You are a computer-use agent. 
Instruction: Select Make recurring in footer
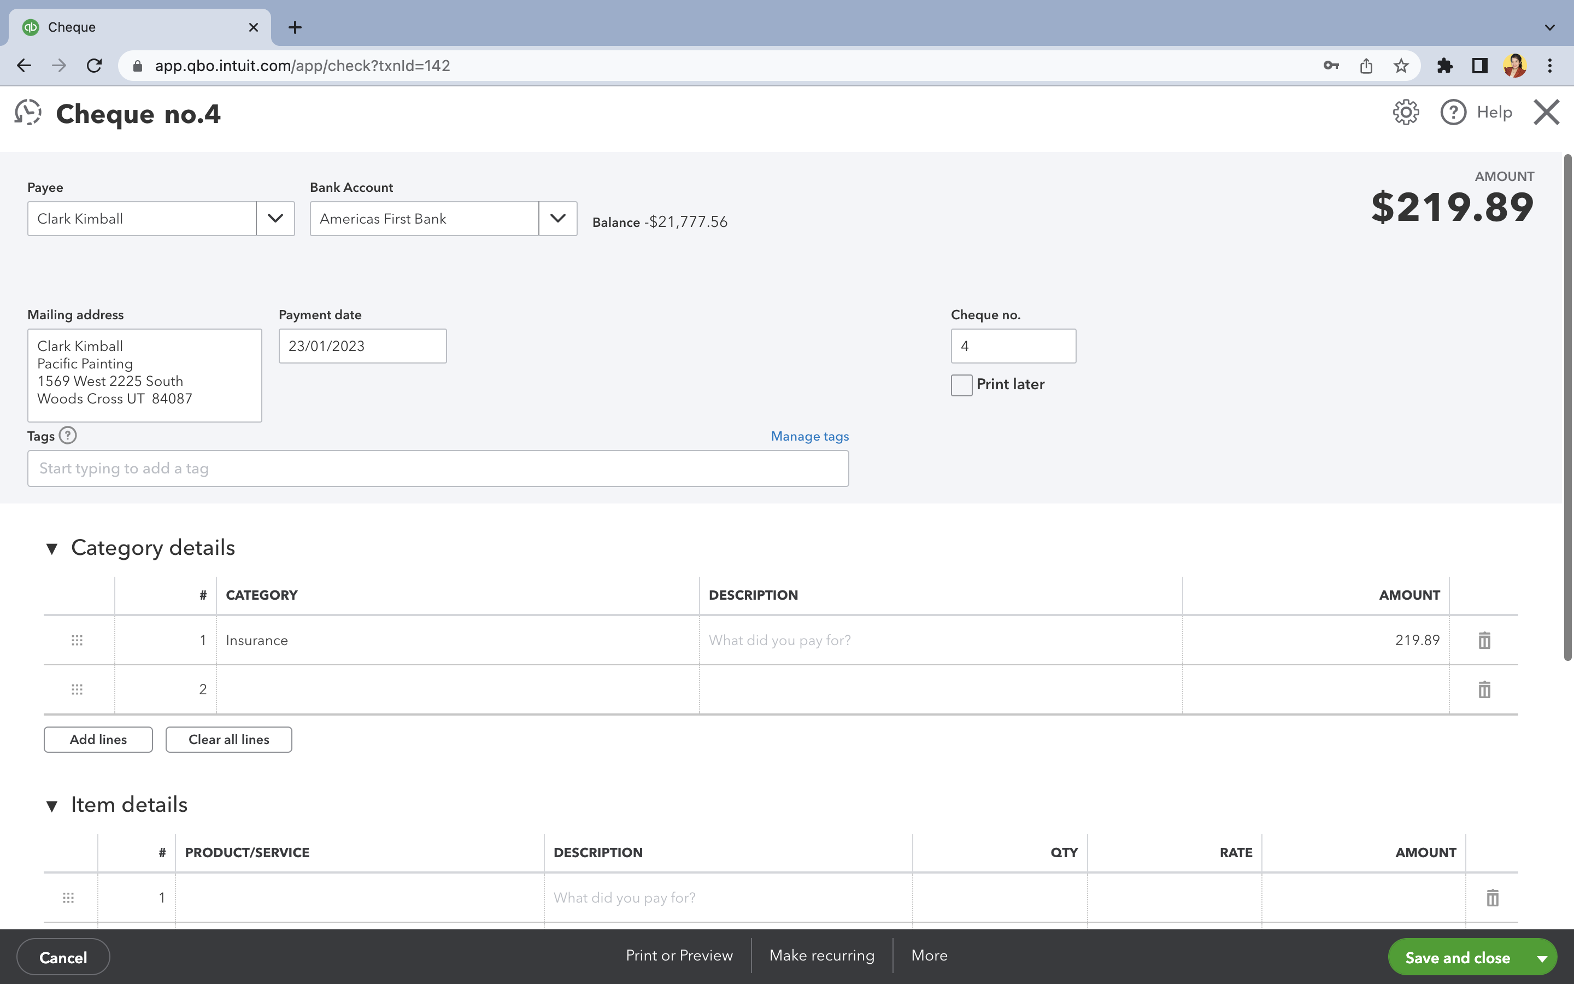(821, 956)
